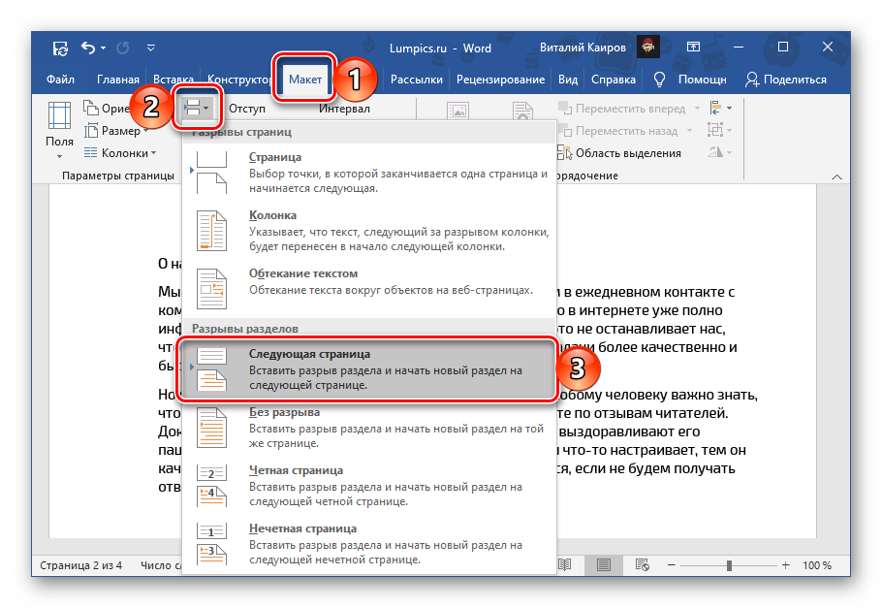Image resolution: width=882 pixels, height=608 pixels.
Task: Click the Обтекание текстом icon
Action: [x=211, y=289]
